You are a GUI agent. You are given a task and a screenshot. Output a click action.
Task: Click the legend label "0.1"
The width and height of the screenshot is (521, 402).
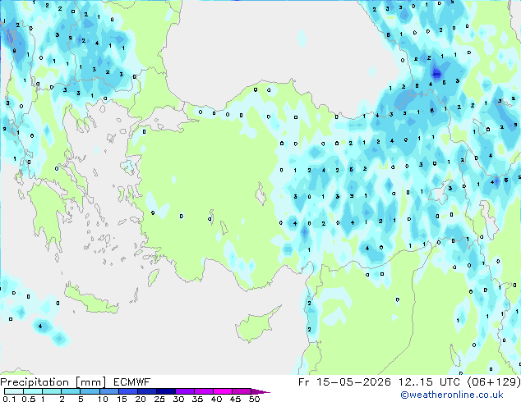(9, 399)
